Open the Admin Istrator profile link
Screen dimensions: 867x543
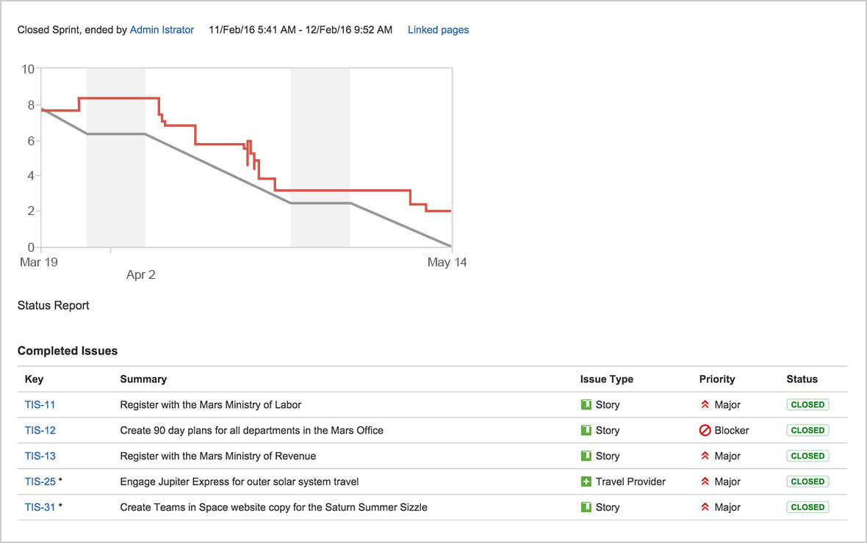coord(162,30)
